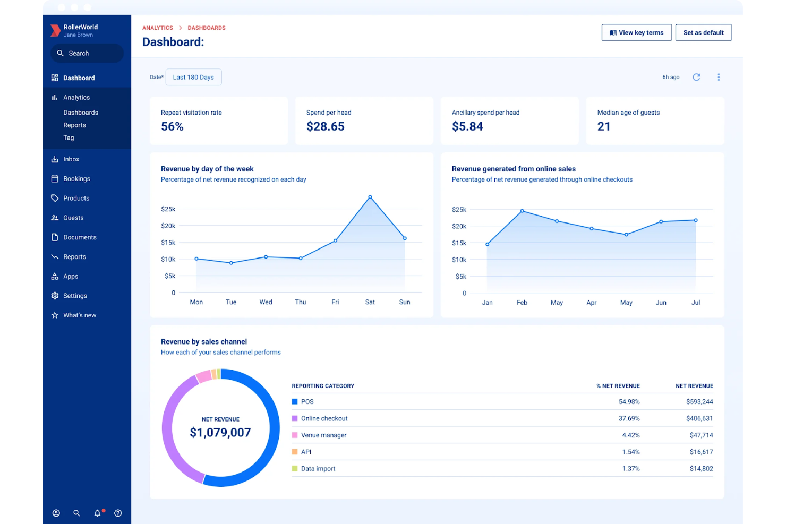Click the RollerWorld logo icon

point(55,31)
